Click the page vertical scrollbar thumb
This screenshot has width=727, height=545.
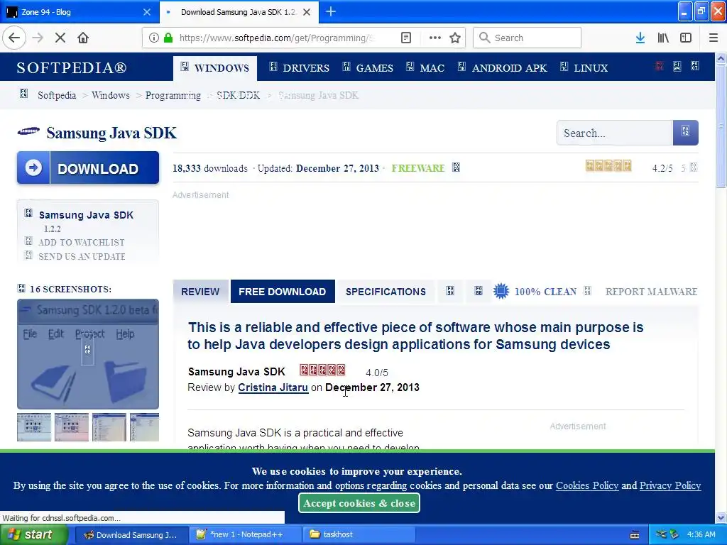[721, 125]
